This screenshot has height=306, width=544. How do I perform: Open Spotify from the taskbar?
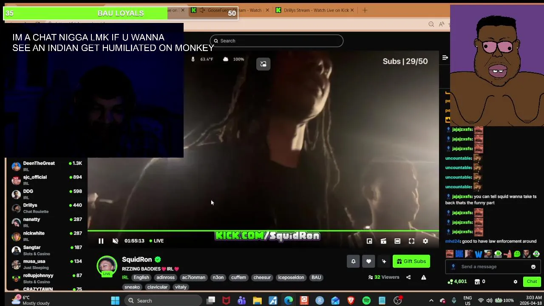click(x=366, y=301)
